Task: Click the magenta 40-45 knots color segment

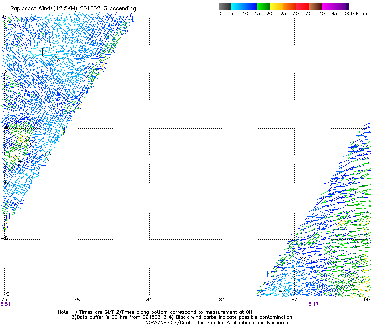Action: 329,6
